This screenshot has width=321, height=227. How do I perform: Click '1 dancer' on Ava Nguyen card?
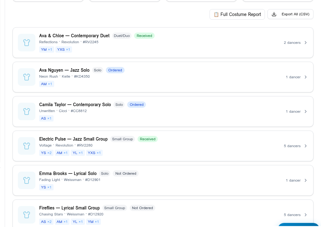pos(293,77)
